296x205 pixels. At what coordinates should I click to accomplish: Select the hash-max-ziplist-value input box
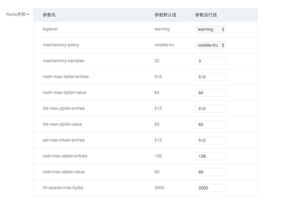(210, 93)
